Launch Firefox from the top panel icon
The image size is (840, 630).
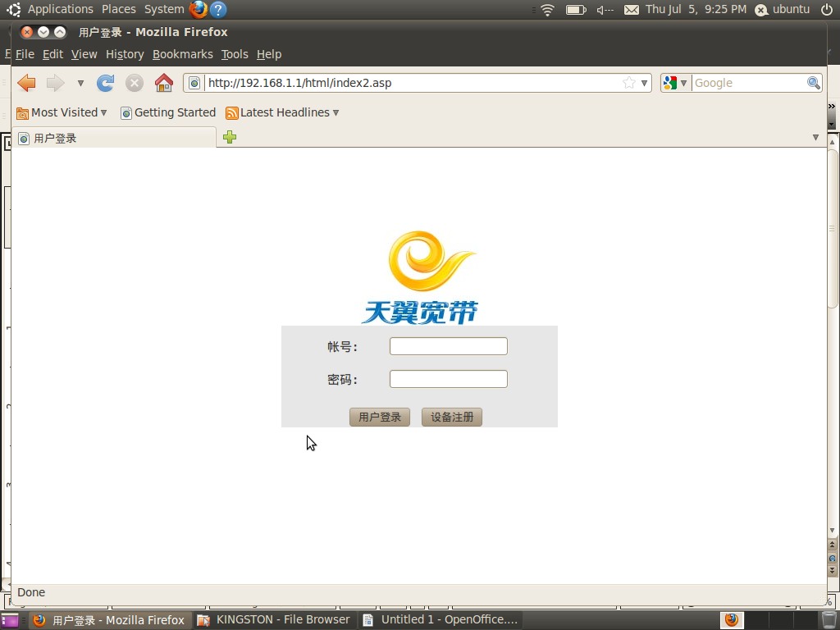(199, 9)
